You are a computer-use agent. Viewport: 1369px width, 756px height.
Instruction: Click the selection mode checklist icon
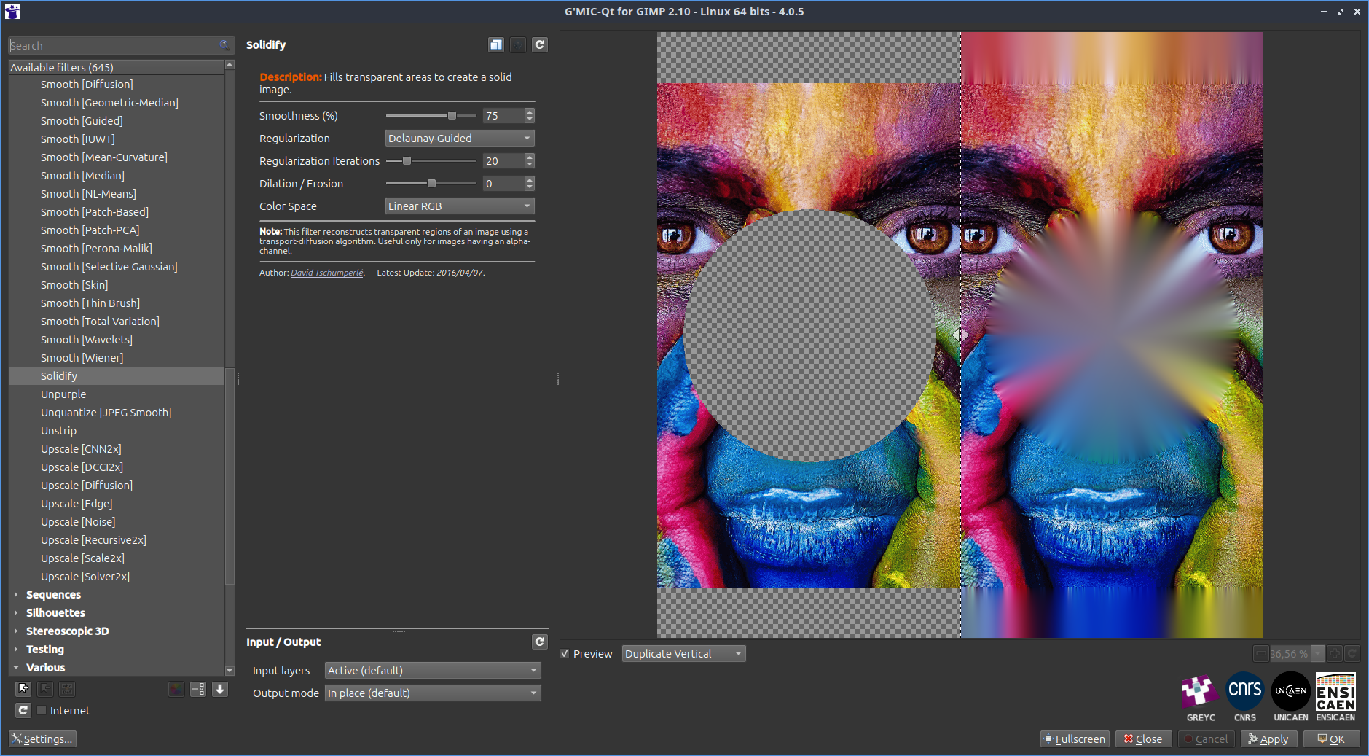click(197, 689)
